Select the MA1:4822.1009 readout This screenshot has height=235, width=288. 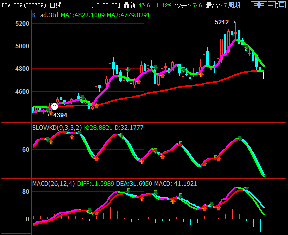pyautogui.click(x=83, y=15)
